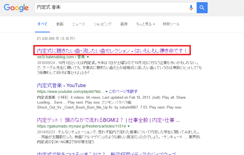Expand arrow next to ne3i.hatenablog.com 音楽

pyautogui.click(x=88, y=57)
